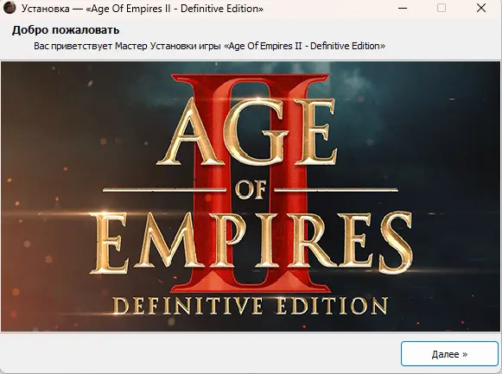Click the gold line right of OF
Viewport: 502px width, 374px height.
click(x=336, y=190)
